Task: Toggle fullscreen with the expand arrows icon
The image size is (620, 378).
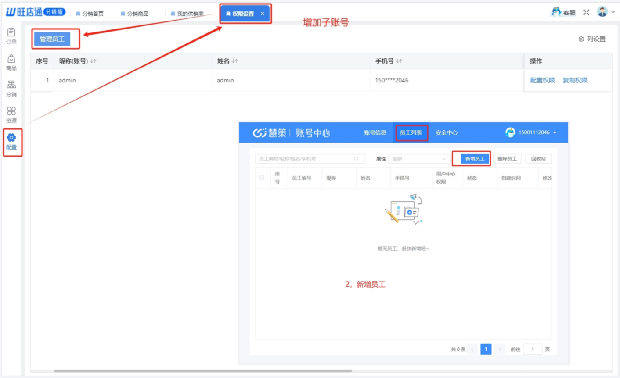Action: [586, 12]
